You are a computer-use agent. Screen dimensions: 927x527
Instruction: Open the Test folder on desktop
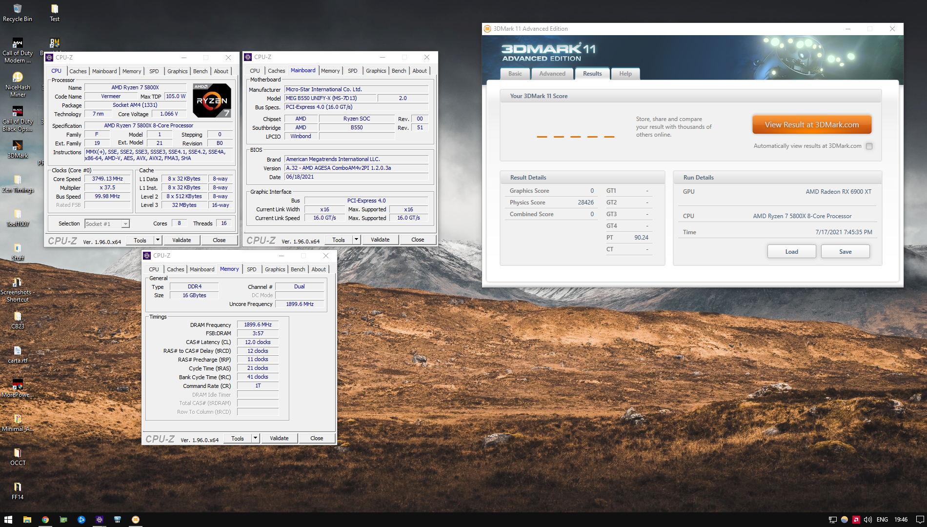point(55,13)
